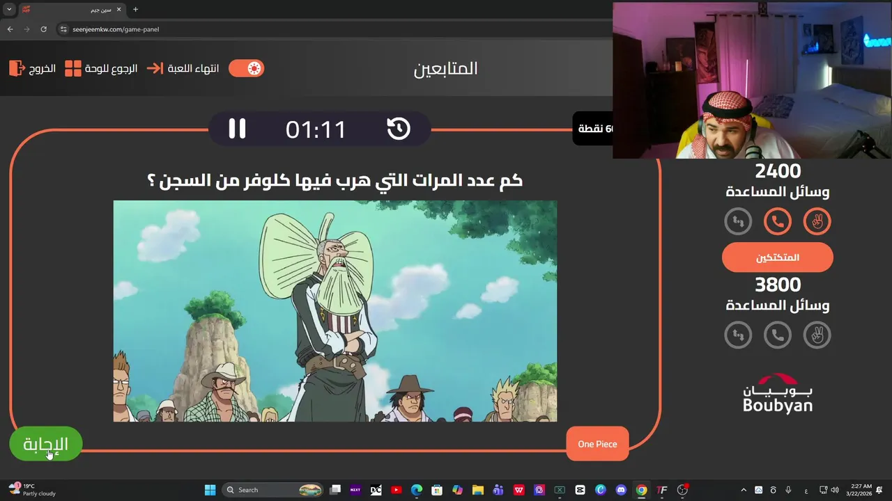Click the microphone tray icon
Screen dimensions: 892x501
788,490
